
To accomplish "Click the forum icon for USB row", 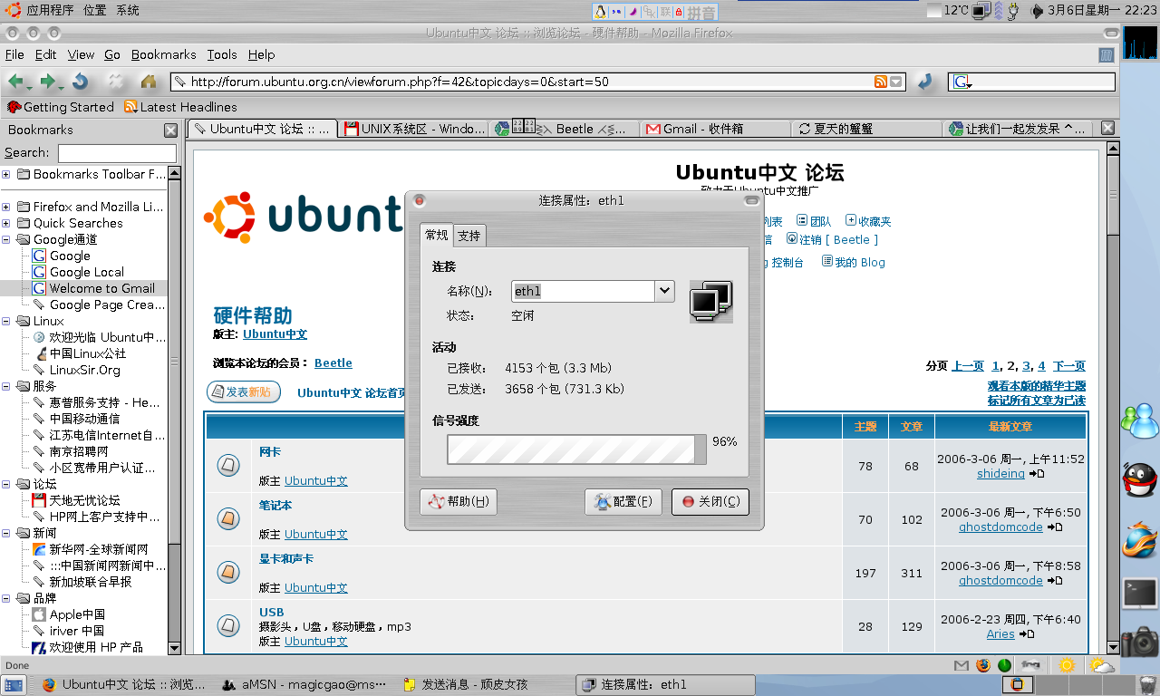I will tap(228, 625).
